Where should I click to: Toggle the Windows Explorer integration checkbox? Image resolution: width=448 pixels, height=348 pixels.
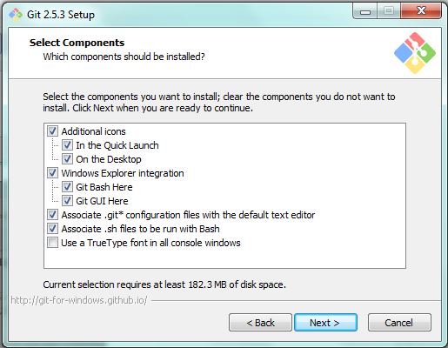pyautogui.click(x=52, y=173)
